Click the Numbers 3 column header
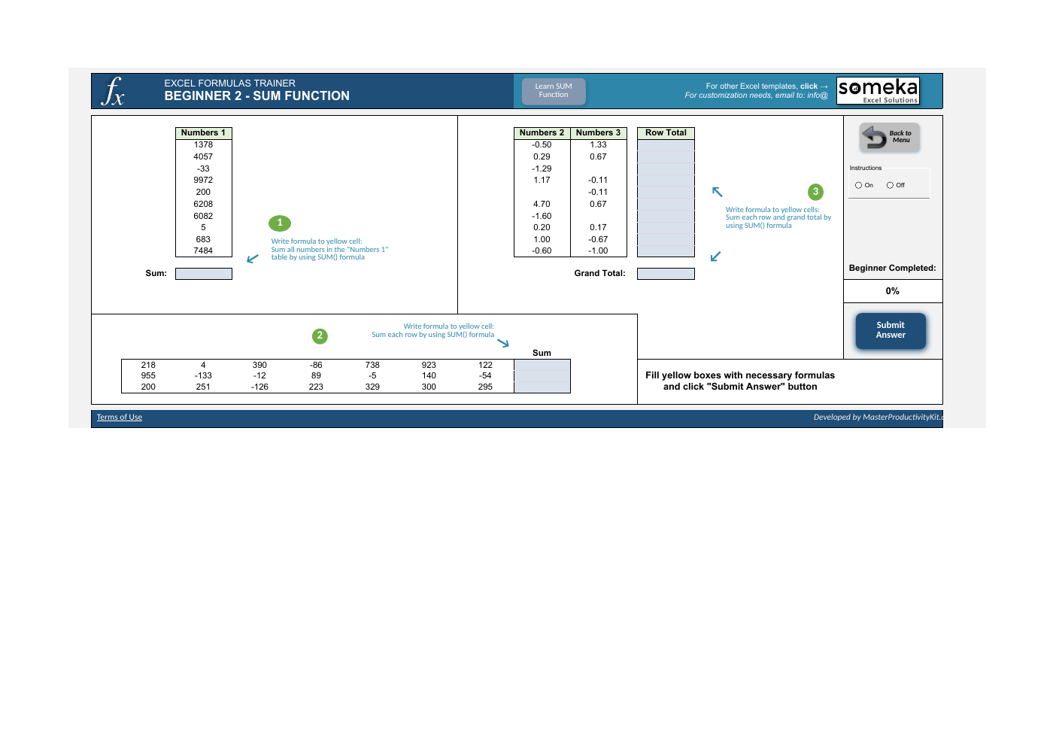This screenshot has height=747, width=1056. coord(599,133)
